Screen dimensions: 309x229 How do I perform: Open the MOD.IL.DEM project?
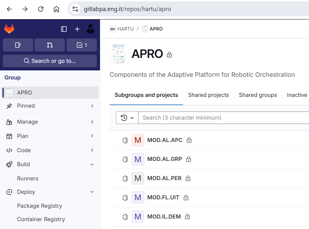164,216
